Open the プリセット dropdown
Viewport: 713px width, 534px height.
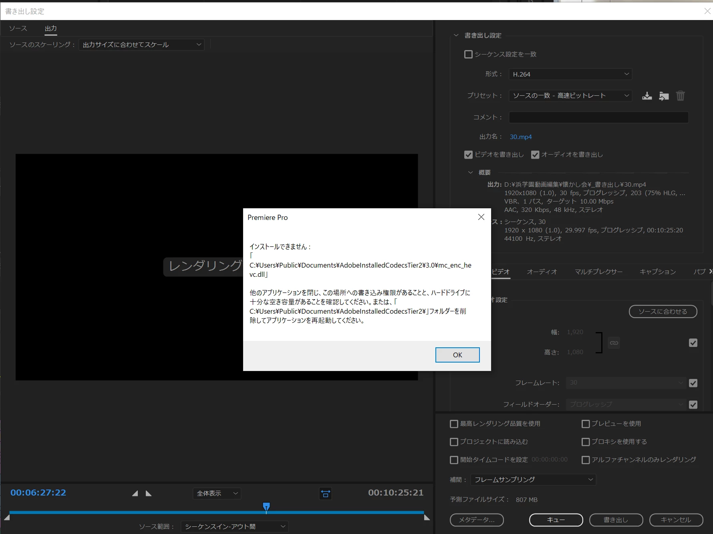coord(570,96)
